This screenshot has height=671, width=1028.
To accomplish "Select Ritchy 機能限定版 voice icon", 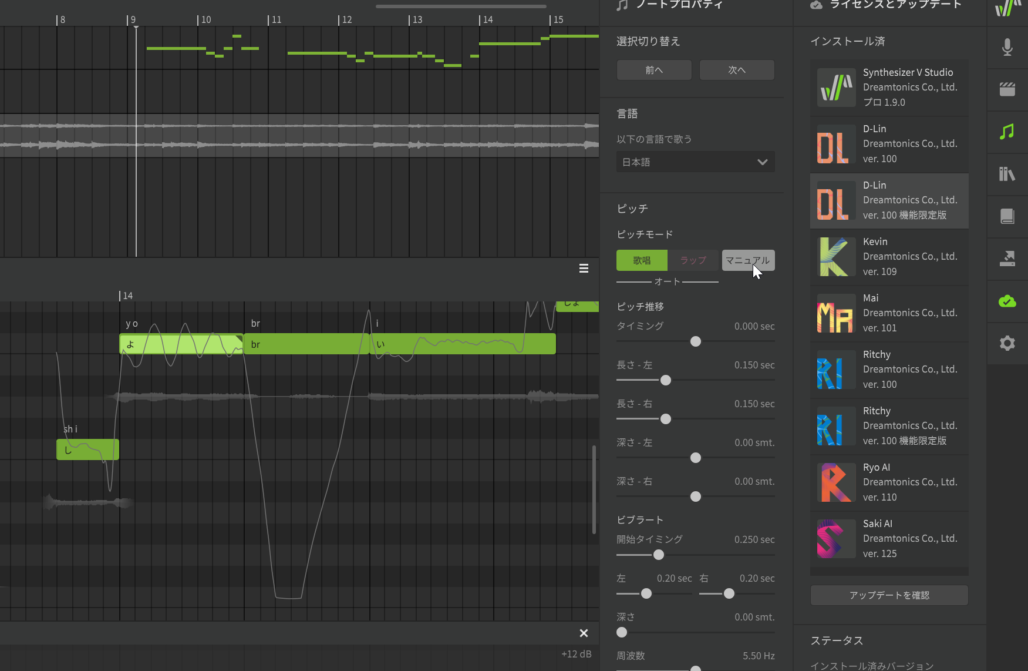I will pos(836,425).
